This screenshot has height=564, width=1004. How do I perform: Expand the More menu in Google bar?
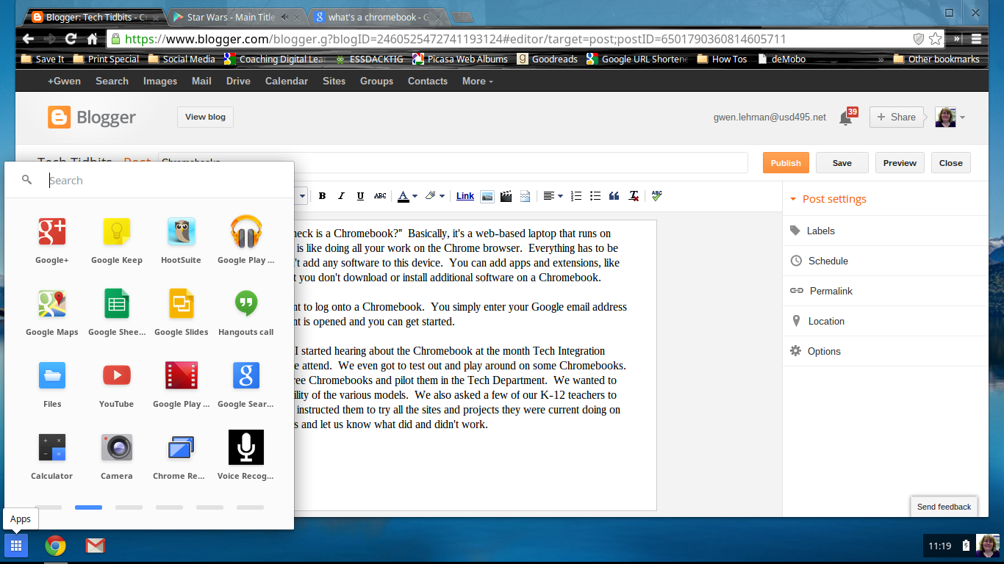click(478, 81)
